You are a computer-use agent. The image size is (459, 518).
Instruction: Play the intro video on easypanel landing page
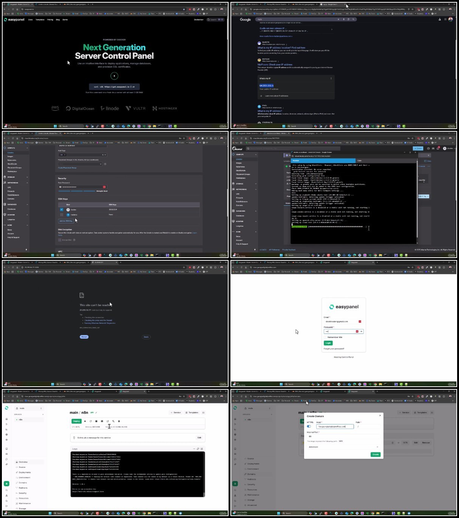[x=114, y=76]
